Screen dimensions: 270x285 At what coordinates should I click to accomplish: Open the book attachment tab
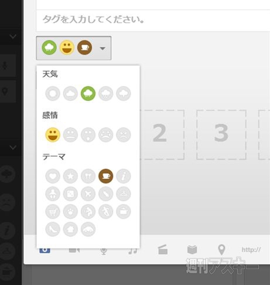pos(192,250)
